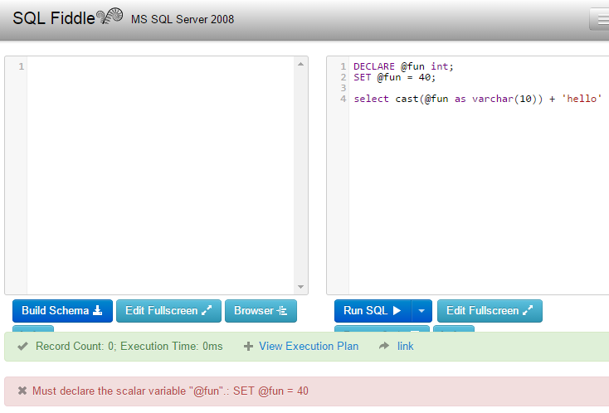609x413 pixels.
Task: Open View Execution Plan link
Action: tap(309, 346)
